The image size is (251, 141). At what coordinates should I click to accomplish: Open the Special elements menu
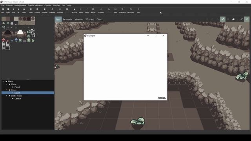coord(35,5)
